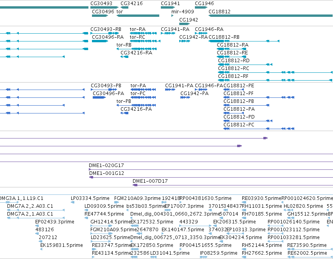Image resolution: width=333 pixels, height=259 pixels.
Task: Click the CG18812-RD transcript
Action: click(245, 65)
